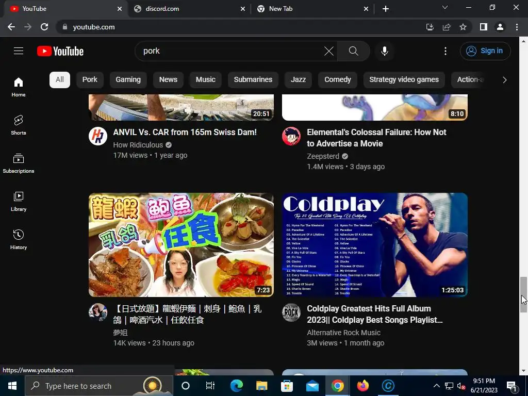This screenshot has width=528, height=396.
Task: Open File Explorer from the taskbar
Action: 261,386
